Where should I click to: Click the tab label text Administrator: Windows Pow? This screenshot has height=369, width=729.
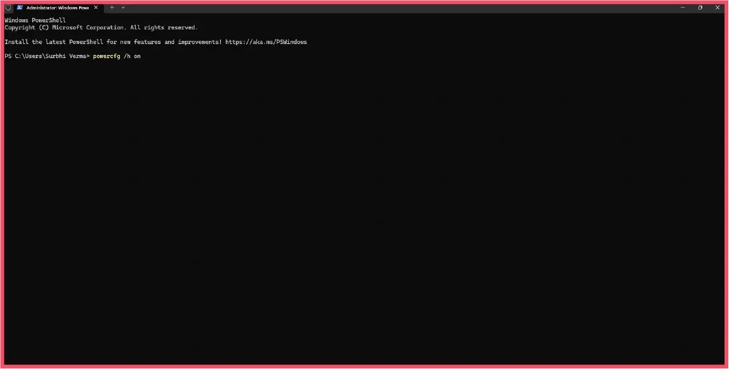coord(56,7)
